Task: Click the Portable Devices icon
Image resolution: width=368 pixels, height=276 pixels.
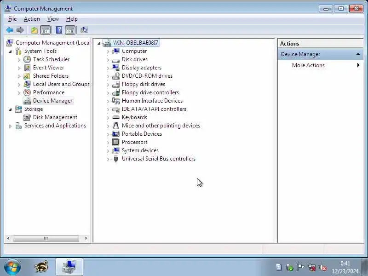Action: click(x=116, y=134)
